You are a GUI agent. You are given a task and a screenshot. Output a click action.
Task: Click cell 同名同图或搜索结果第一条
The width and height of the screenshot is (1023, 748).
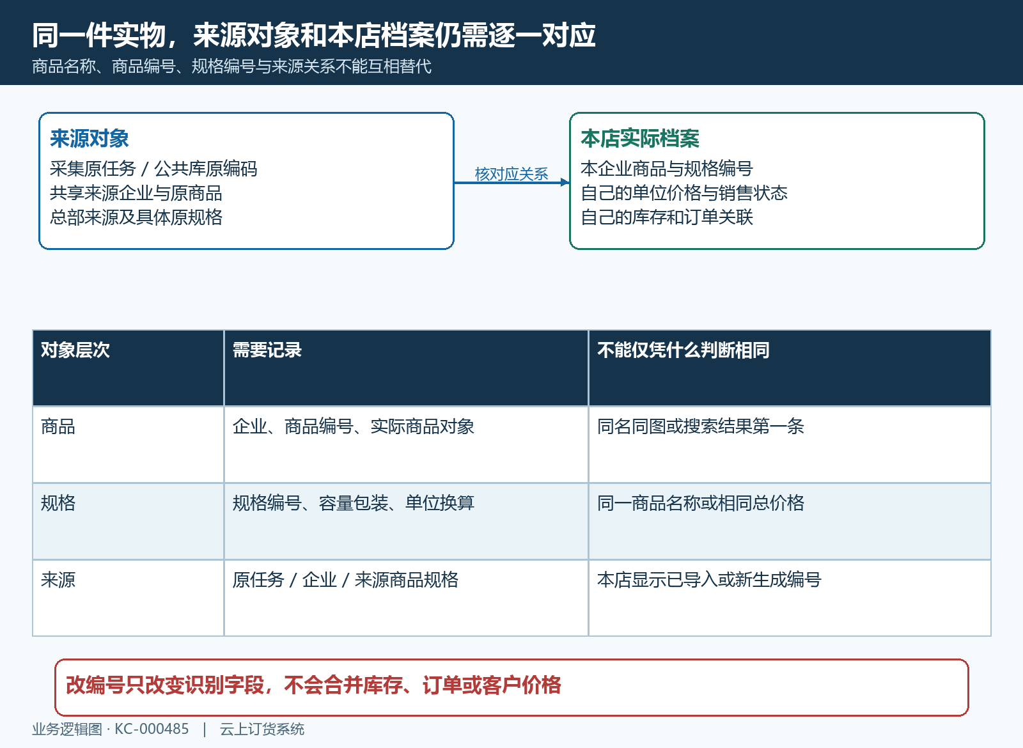point(790,445)
